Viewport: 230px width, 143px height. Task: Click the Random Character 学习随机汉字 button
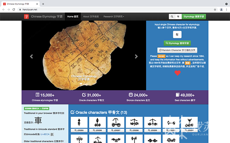pyautogui.click(x=177, y=50)
